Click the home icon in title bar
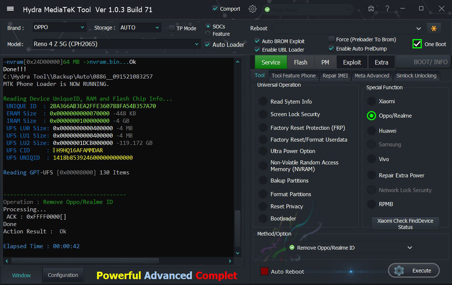This screenshot has height=285, width=452. (x=371, y=8)
